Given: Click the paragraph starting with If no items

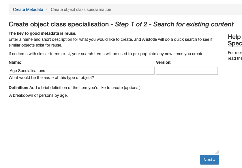Looking at the screenshot, I should (106, 54).
